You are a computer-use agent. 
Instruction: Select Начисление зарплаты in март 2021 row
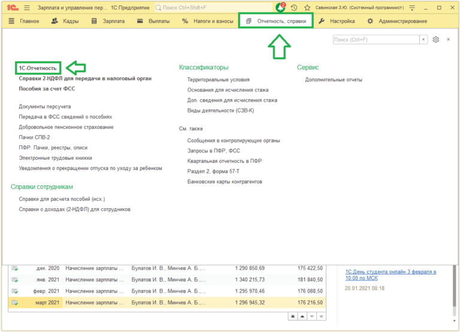tap(95, 303)
